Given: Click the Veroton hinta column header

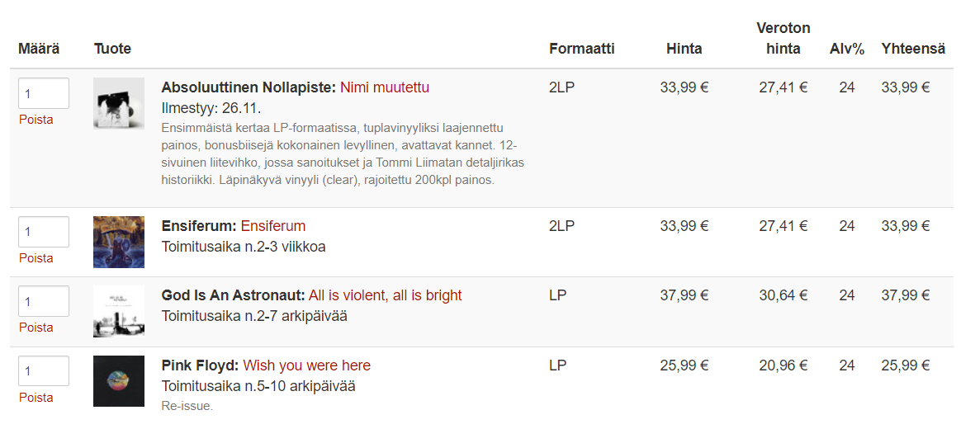Looking at the screenshot, I should click(783, 39).
